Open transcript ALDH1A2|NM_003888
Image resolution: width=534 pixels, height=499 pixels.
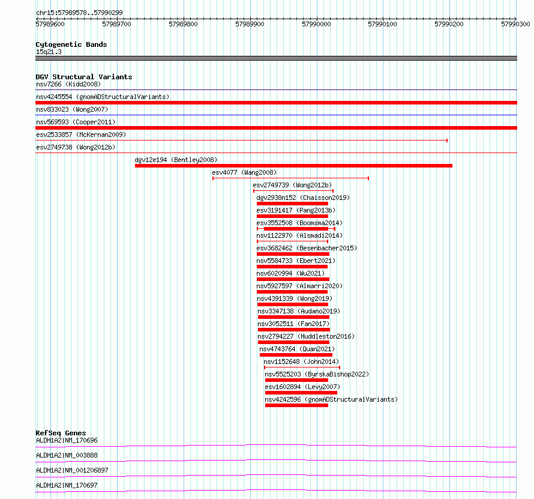point(67,455)
